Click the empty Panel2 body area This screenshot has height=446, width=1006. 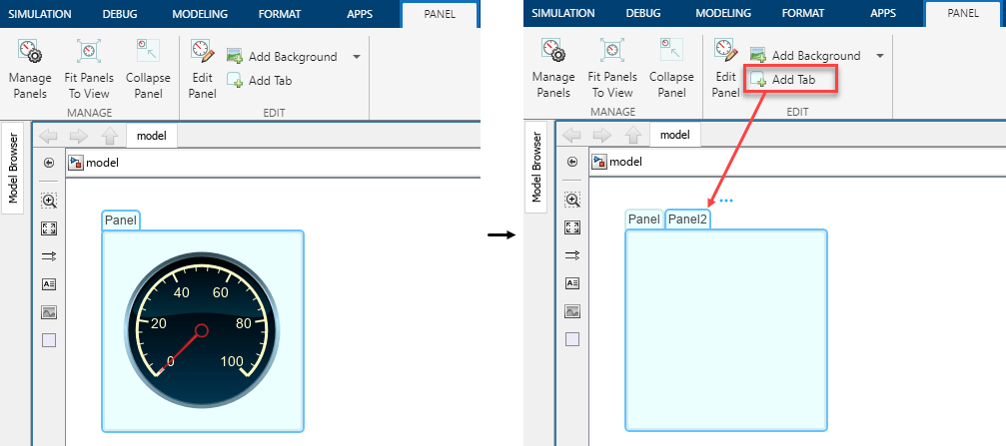tap(726, 330)
